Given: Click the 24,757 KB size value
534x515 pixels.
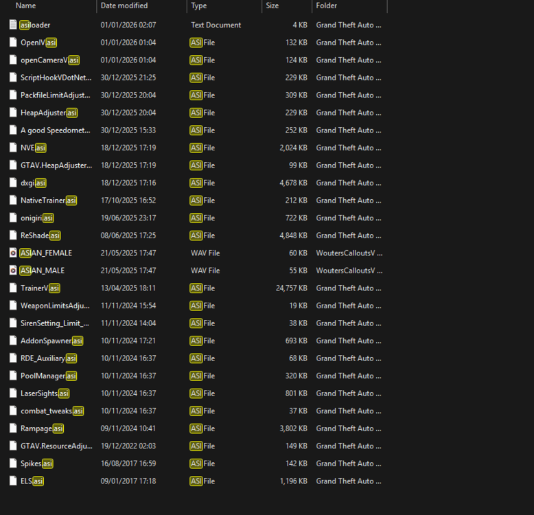Looking at the screenshot, I should point(292,288).
